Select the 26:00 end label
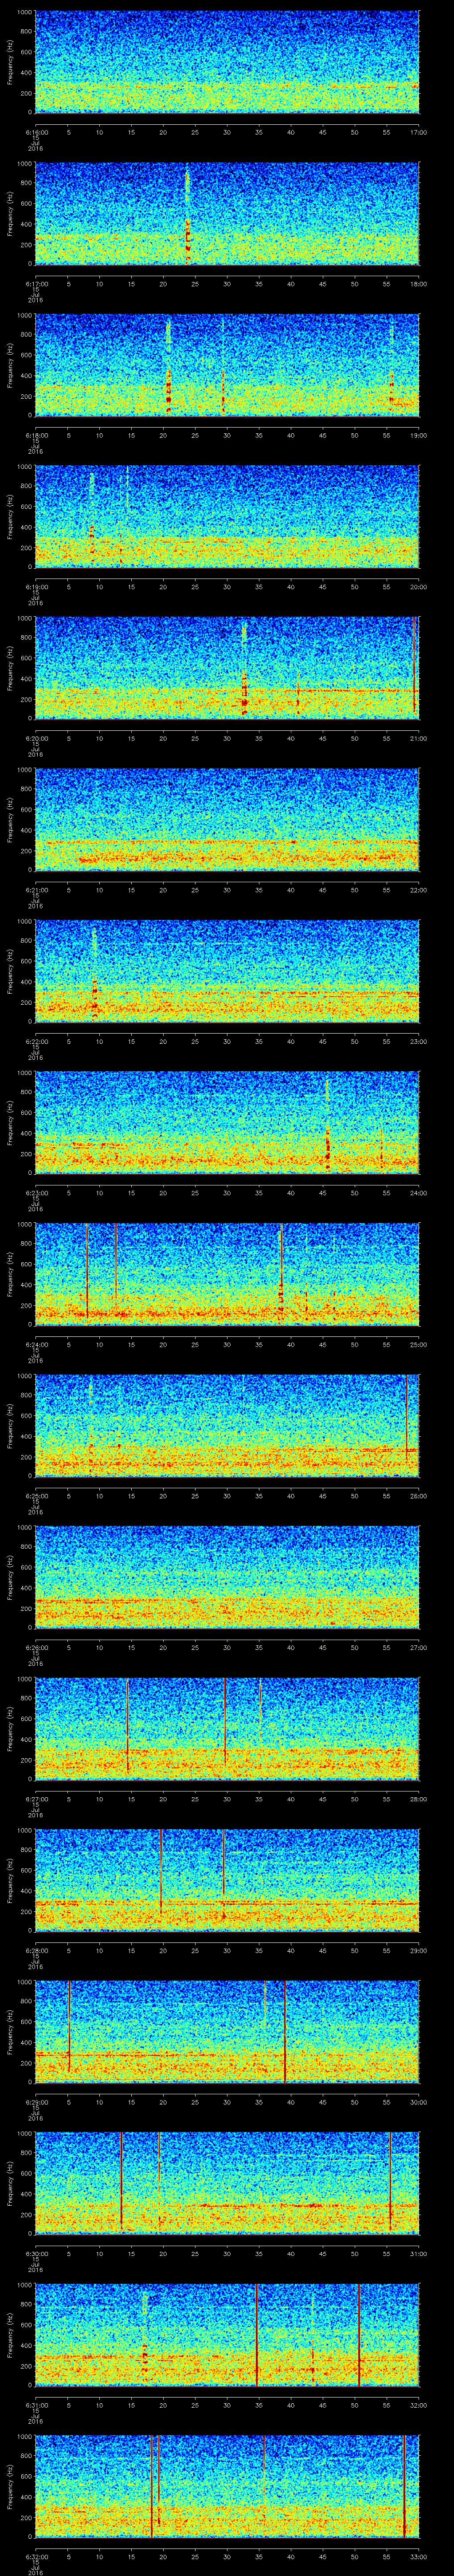The width and height of the screenshot is (454, 2576). point(418,1496)
